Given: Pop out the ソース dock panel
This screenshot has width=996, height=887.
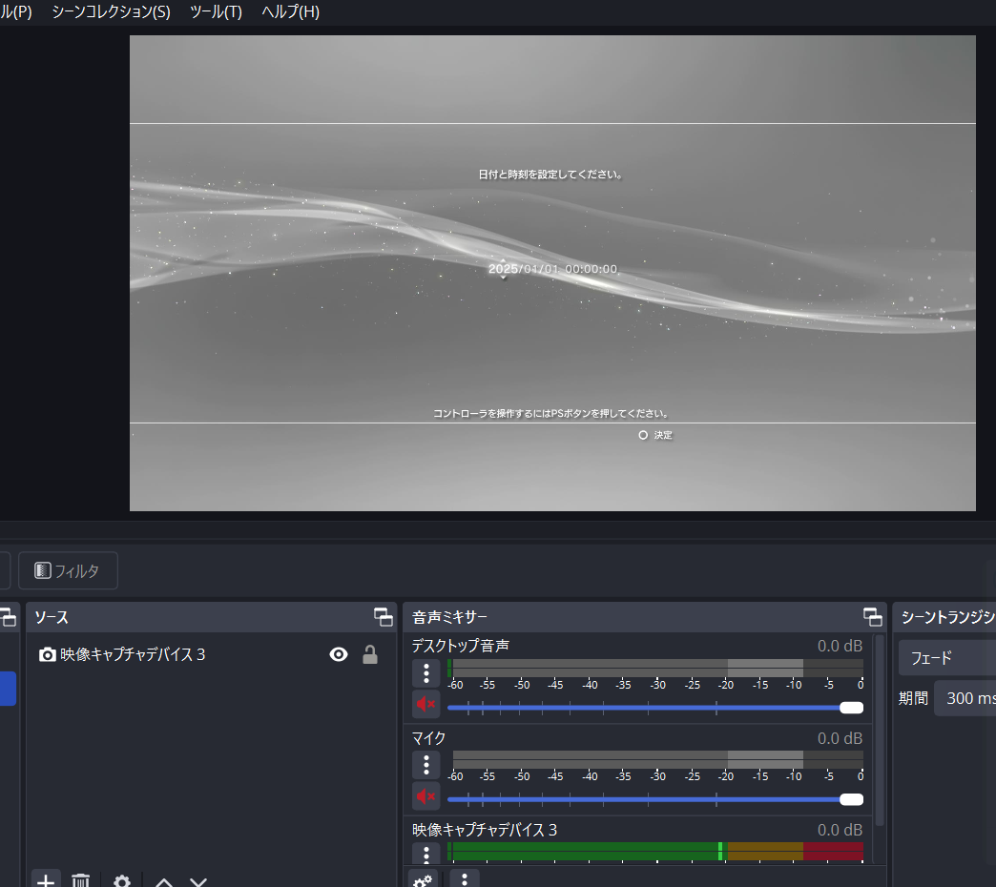Looking at the screenshot, I should [383, 617].
